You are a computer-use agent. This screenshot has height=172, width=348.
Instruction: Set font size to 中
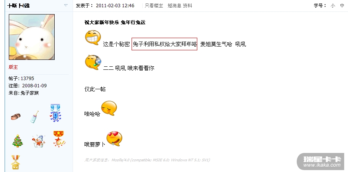pyautogui.click(x=342, y=6)
